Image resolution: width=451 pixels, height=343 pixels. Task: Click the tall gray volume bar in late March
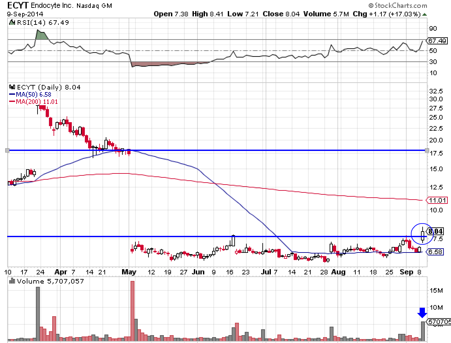pos(38,314)
